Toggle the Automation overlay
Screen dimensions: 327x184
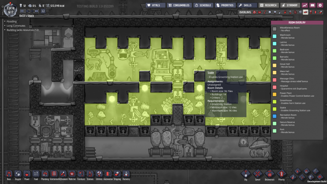pyautogui.click(x=316, y=12)
